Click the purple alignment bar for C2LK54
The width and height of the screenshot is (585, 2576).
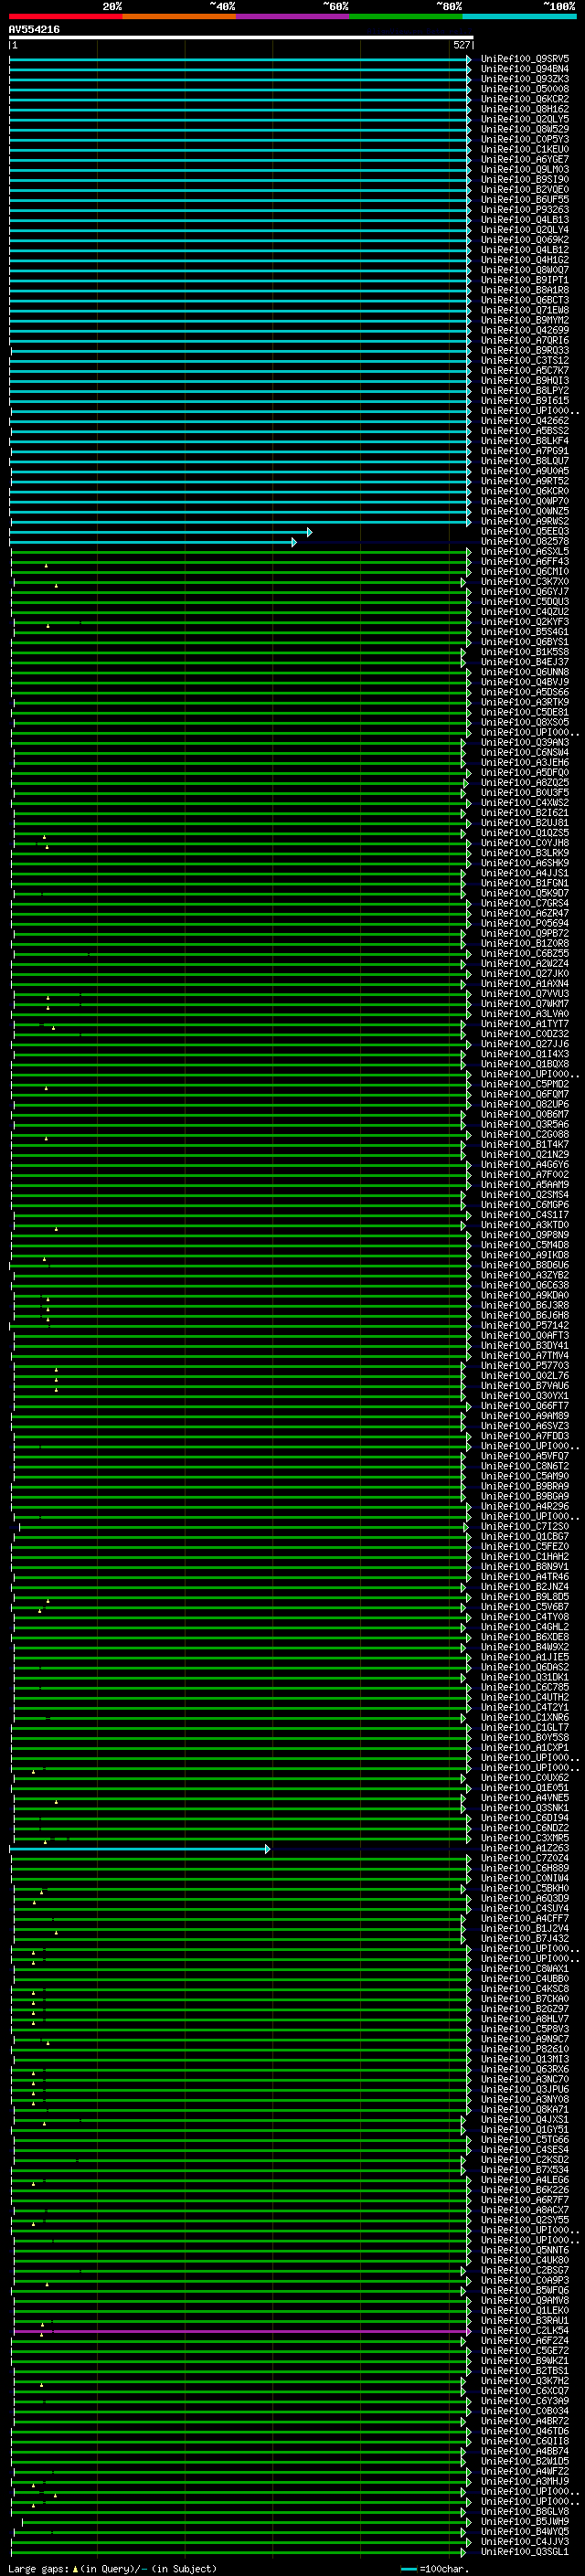tap(241, 2332)
